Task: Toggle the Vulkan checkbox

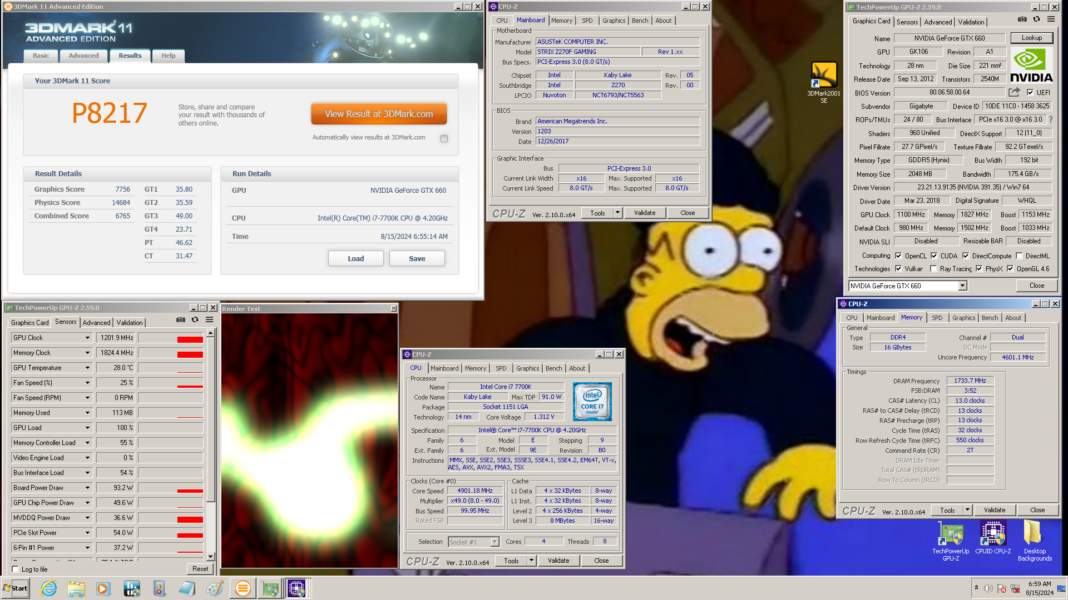Action: point(898,269)
